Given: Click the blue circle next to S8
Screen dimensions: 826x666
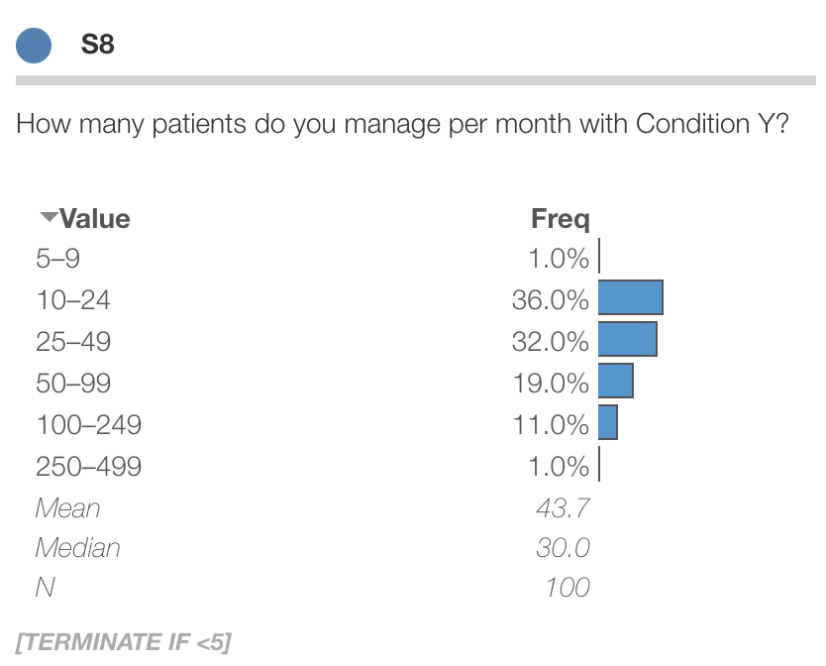Looking at the screenshot, I should (x=34, y=45).
